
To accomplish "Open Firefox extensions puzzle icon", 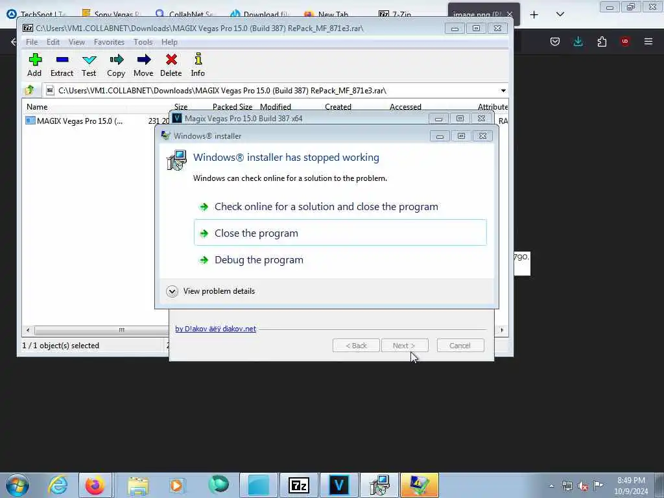I will click(x=602, y=41).
